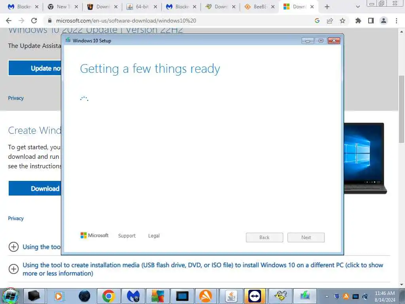Click the shield icon in the system tray
The height and width of the screenshot is (304, 405).
(337, 296)
